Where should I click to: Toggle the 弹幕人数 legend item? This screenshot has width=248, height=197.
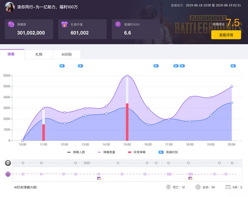76,152
